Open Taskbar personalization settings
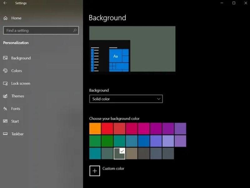Image resolution: width=250 pixels, height=188 pixels. [x=17, y=134]
